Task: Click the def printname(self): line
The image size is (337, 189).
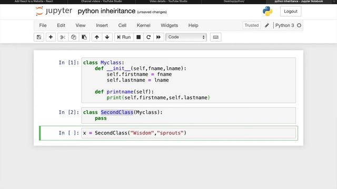Action: tap(124, 92)
